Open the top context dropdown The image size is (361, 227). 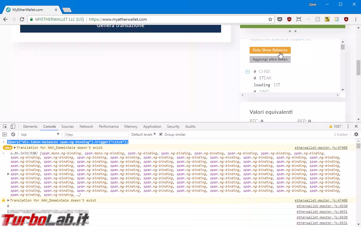[40, 135]
